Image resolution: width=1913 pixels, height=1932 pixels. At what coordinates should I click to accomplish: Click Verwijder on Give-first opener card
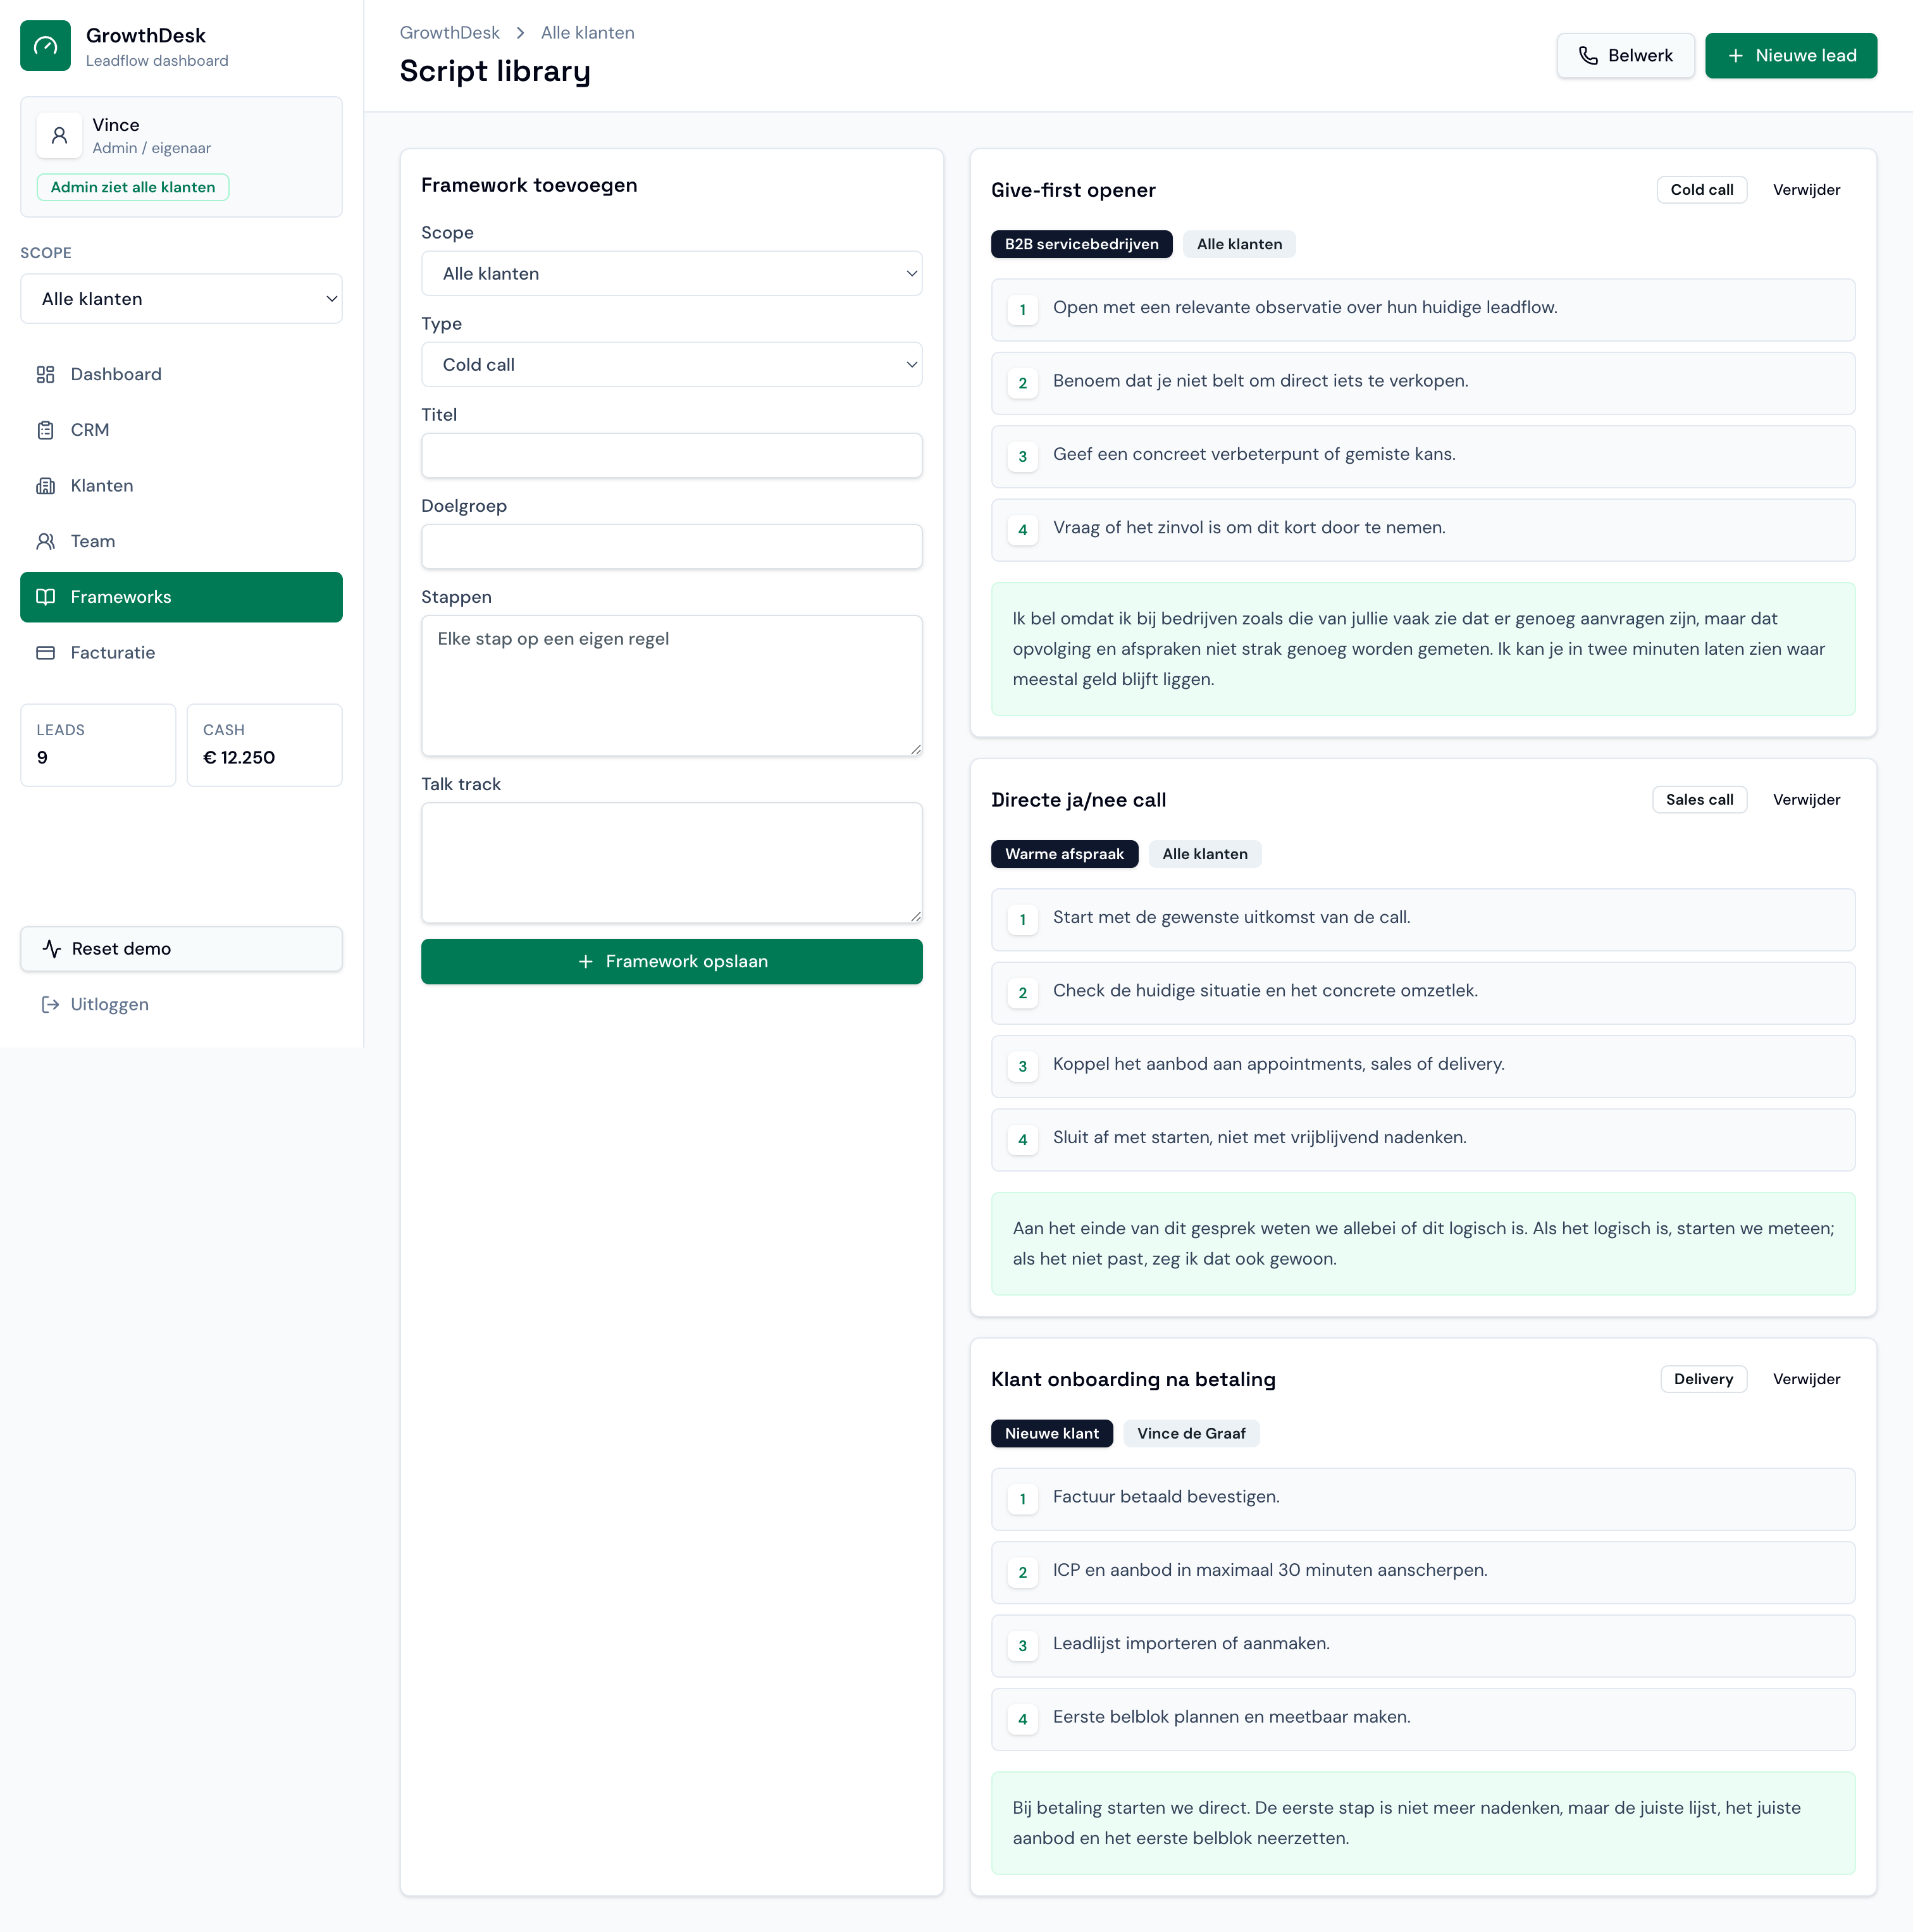(x=1806, y=190)
